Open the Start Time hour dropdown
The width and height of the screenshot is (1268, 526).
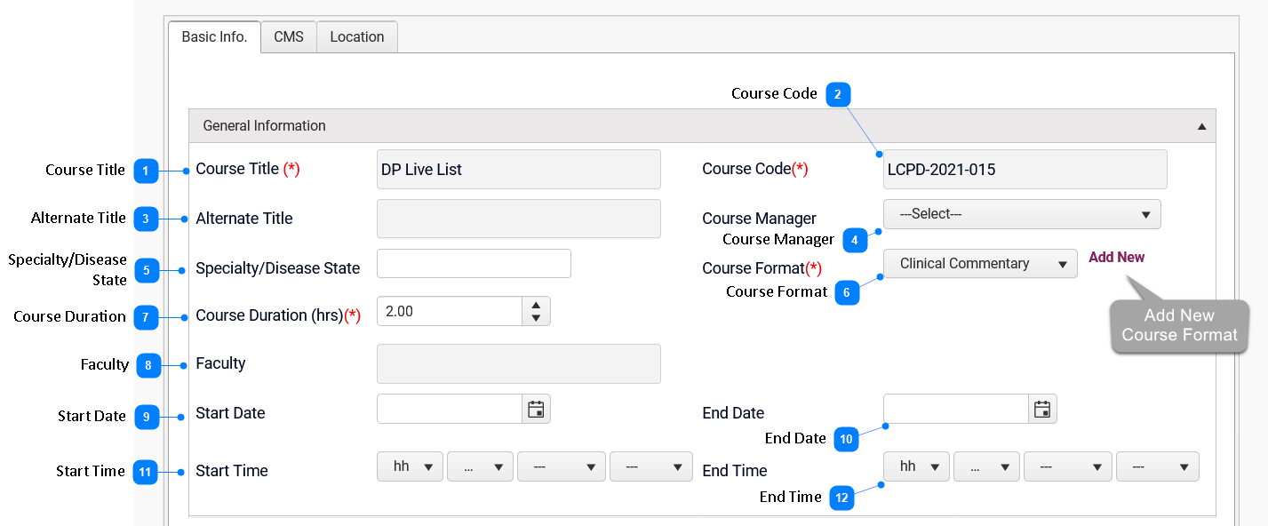[410, 466]
